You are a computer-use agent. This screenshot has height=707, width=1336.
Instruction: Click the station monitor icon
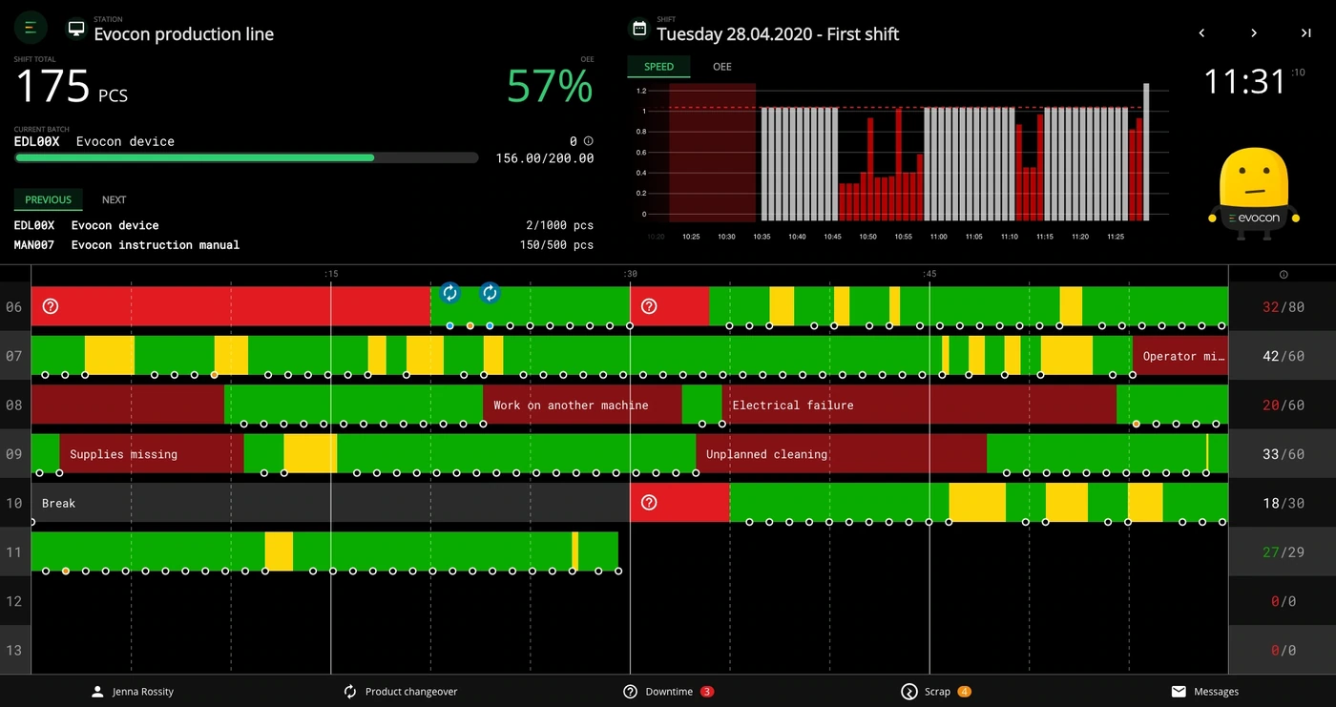point(75,29)
